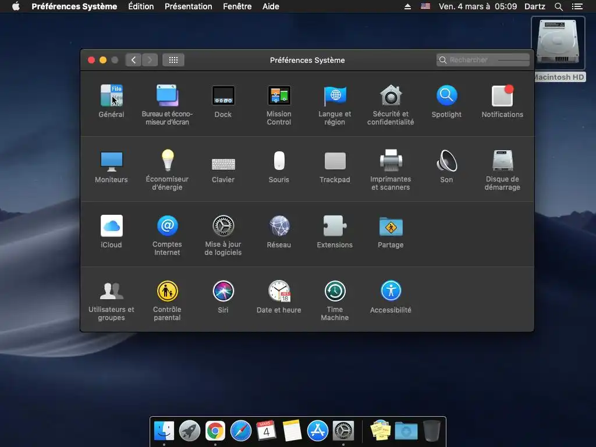Open the Aide menu
This screenshot has height=447, width=596.
(271, 6)
